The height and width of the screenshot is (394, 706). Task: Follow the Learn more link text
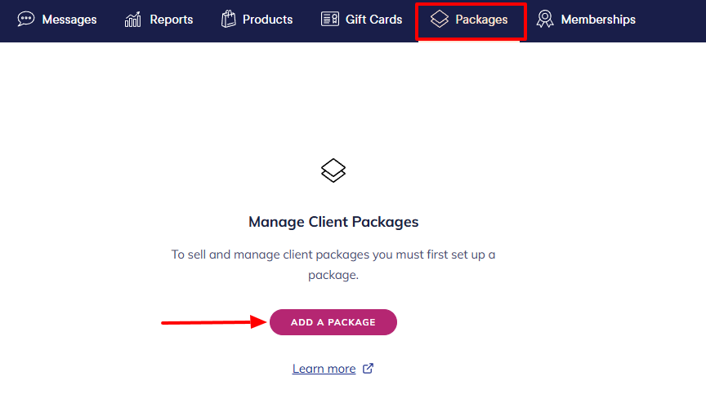pos(324,369)
